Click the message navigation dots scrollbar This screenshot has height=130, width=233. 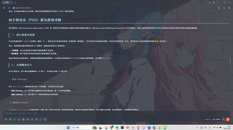pyautogui.click(x=230, y=61)
